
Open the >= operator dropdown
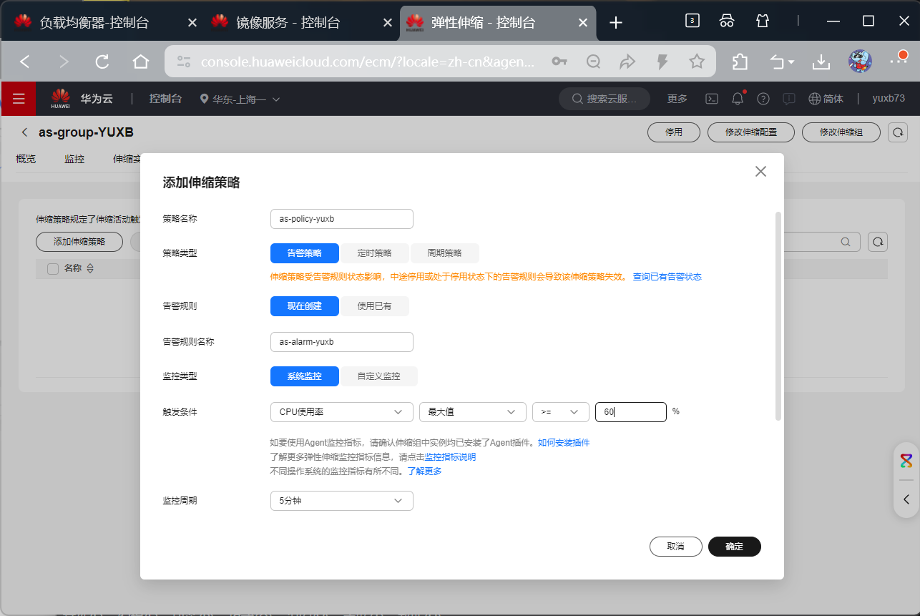tap(561, 412)
